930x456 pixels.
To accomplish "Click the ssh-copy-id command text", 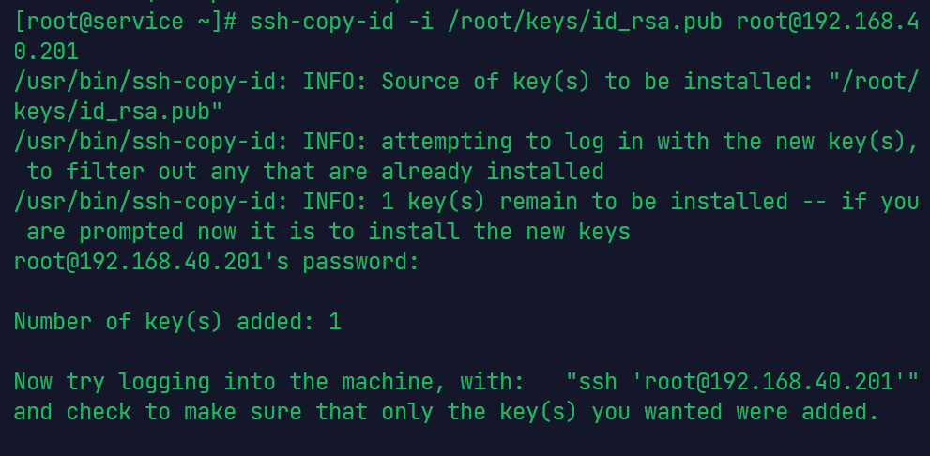I will tap(315, 22).
